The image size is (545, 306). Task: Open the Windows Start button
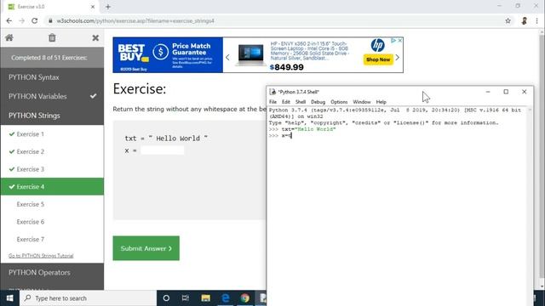[9, 298]
